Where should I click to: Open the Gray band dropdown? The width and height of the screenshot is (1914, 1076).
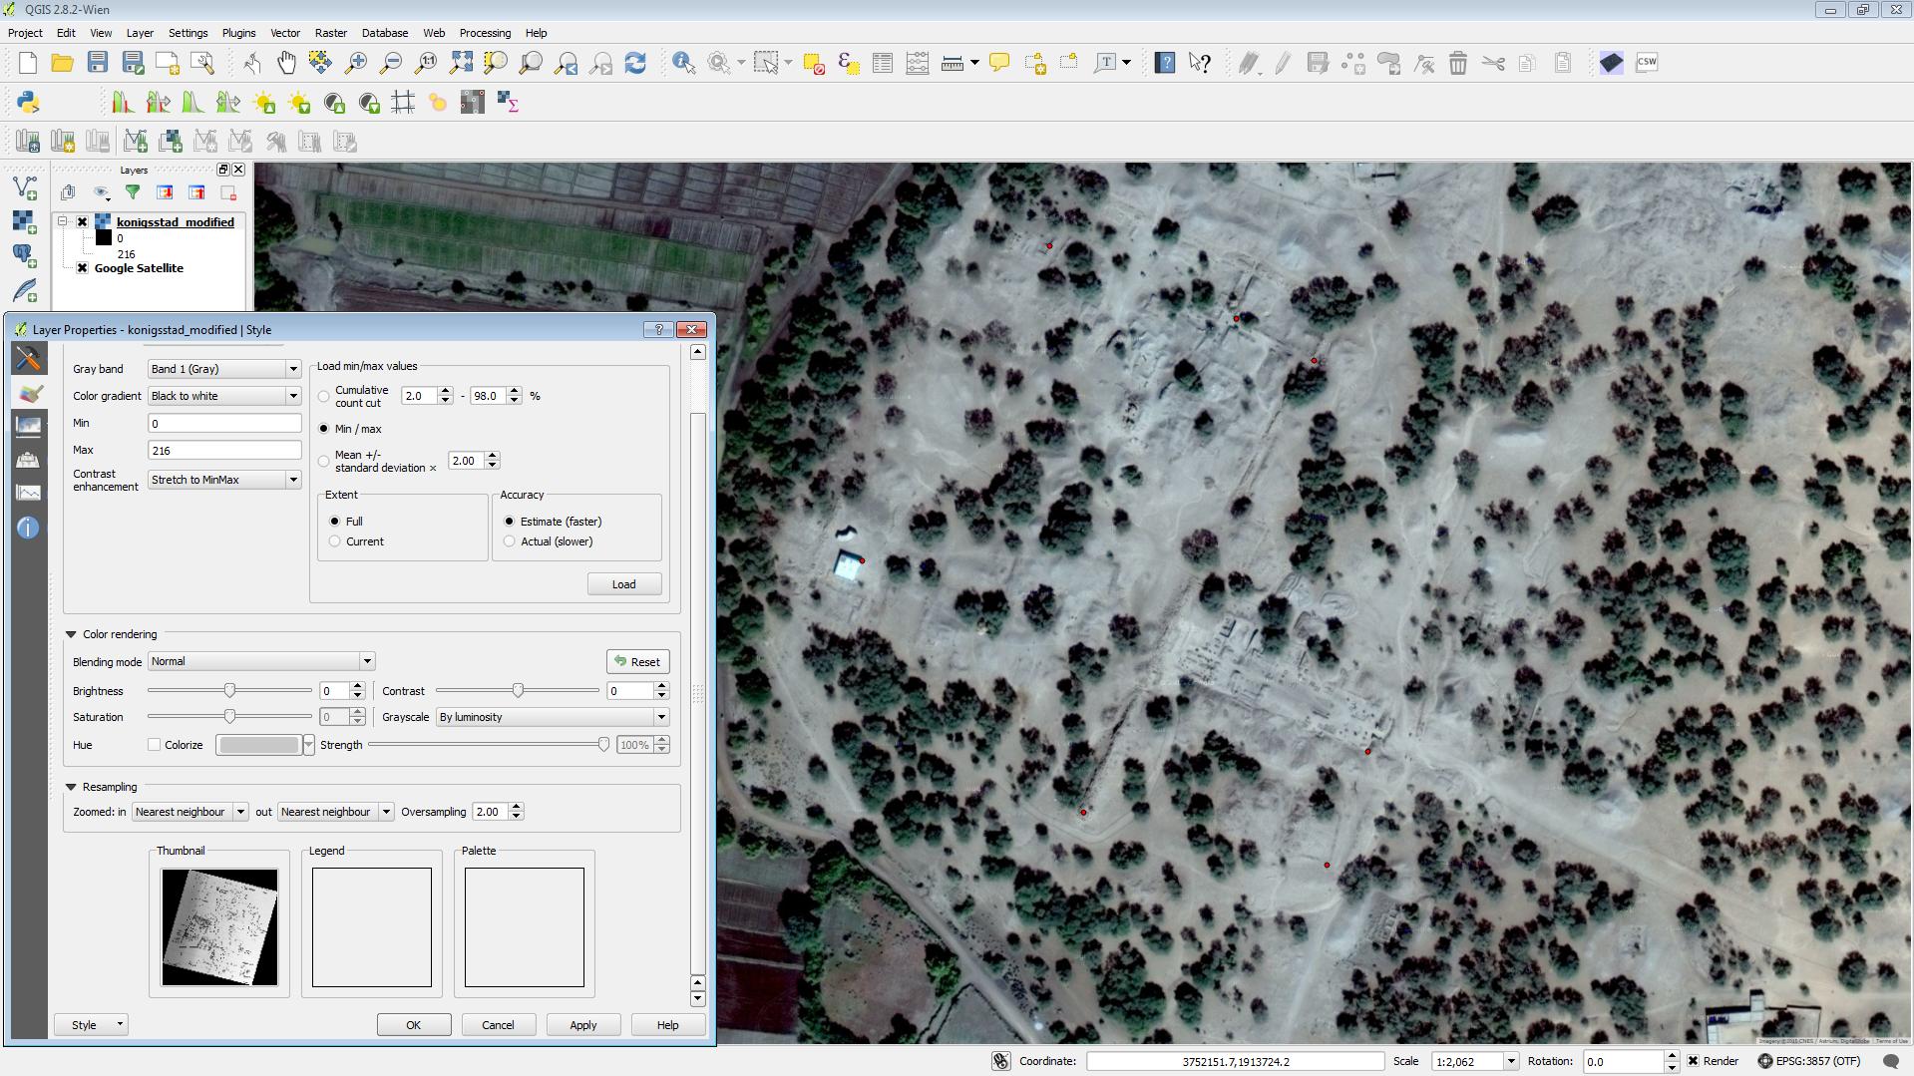[224, 369]
